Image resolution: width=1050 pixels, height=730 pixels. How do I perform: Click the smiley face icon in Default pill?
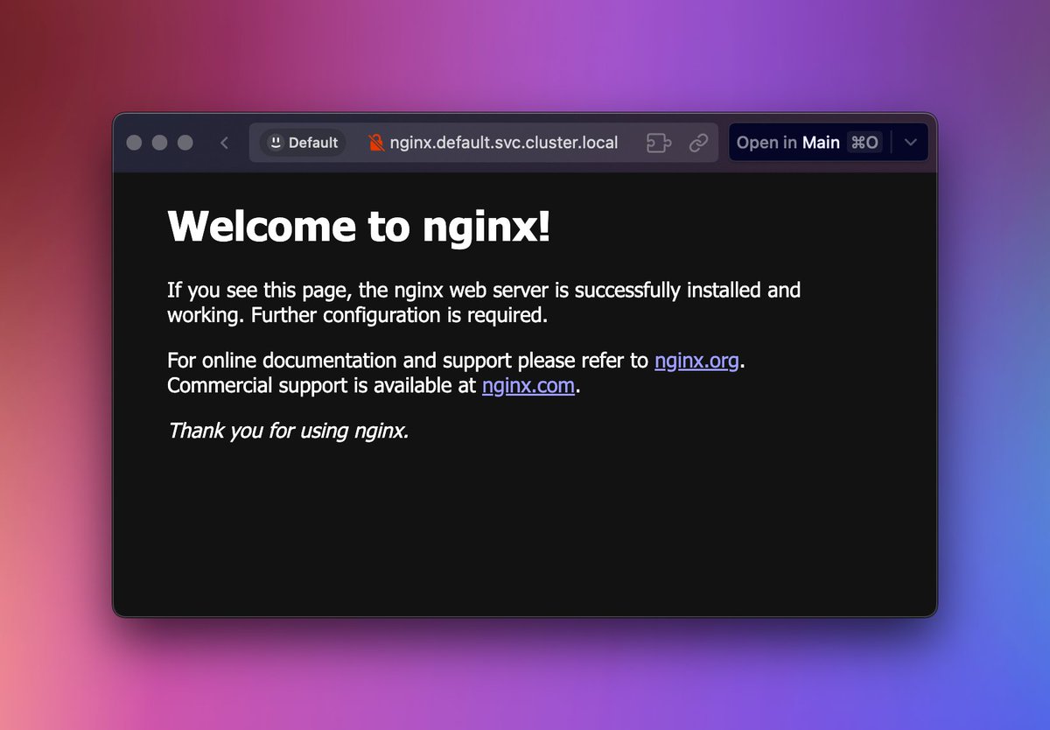(x=276, y=143)
